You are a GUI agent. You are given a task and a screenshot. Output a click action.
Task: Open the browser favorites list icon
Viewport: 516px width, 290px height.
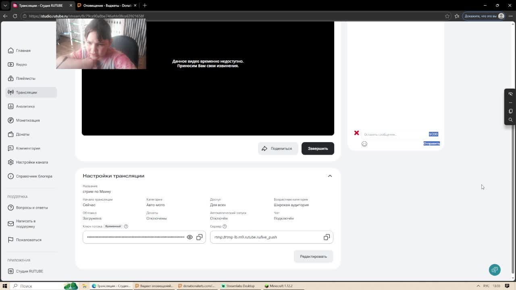coord(457,16)
